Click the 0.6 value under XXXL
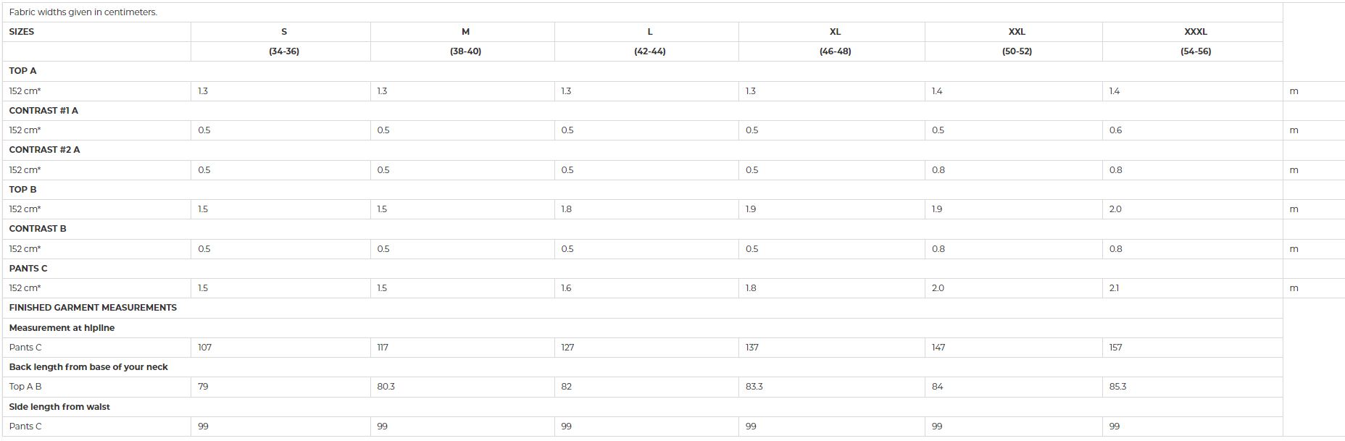 [1115, 130]
